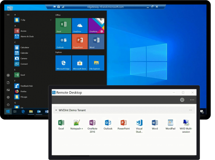Open the Outlook Start tile
The height and width of the screenshot is (160, 215).
tap(63, 42)
